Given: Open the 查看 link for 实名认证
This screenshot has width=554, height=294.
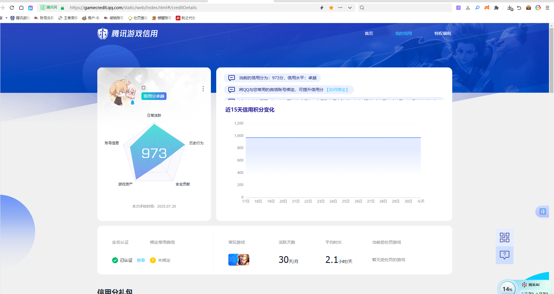Looking at the screenshot, I should coord(141,260).
